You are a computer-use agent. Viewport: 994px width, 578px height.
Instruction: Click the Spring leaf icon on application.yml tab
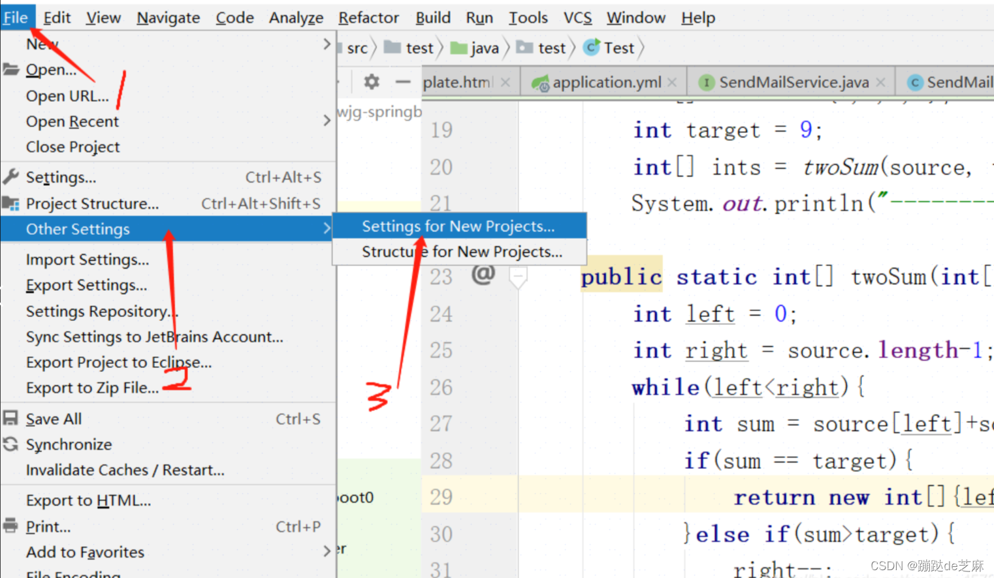(x=540, y=82)
